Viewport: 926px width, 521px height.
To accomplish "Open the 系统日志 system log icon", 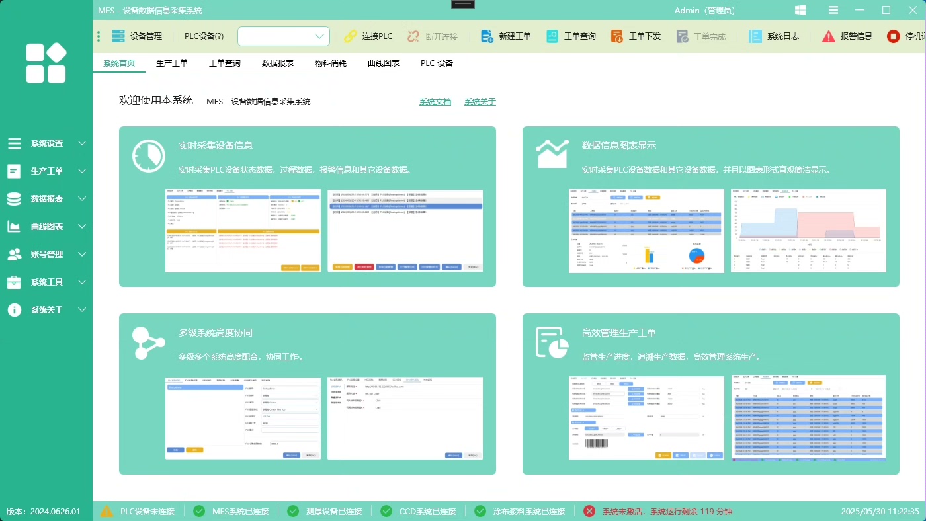I will tap(755, 36).
